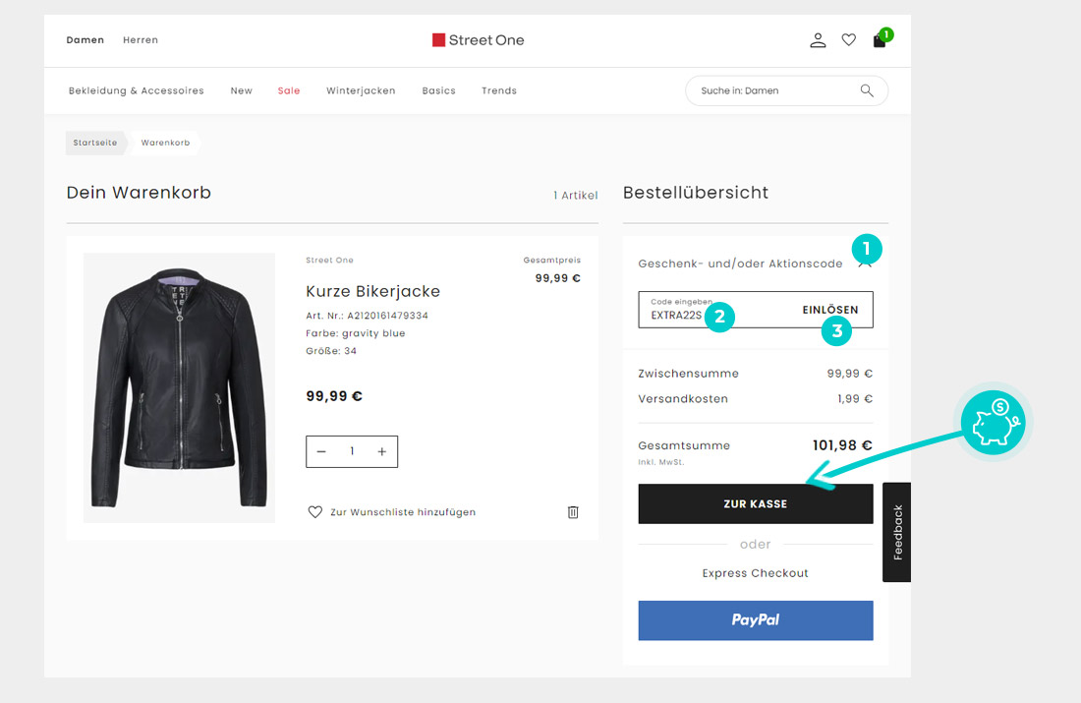The height and width of the screenshot is (703, 1081).
Task: Open Bekleidung & Accessoires menu
Action: pyautogui.click(x=137, y=90)
